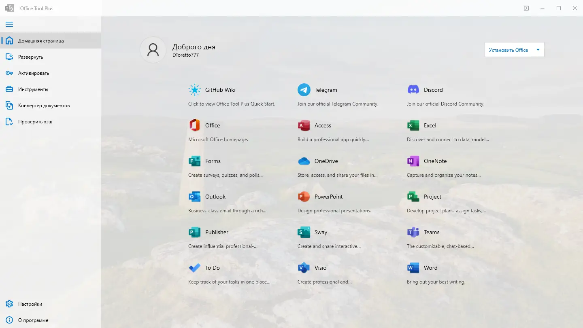Click the Telegram link title
Screen dimensions: 583x328
pyautogui.click(x=326, y=90)
